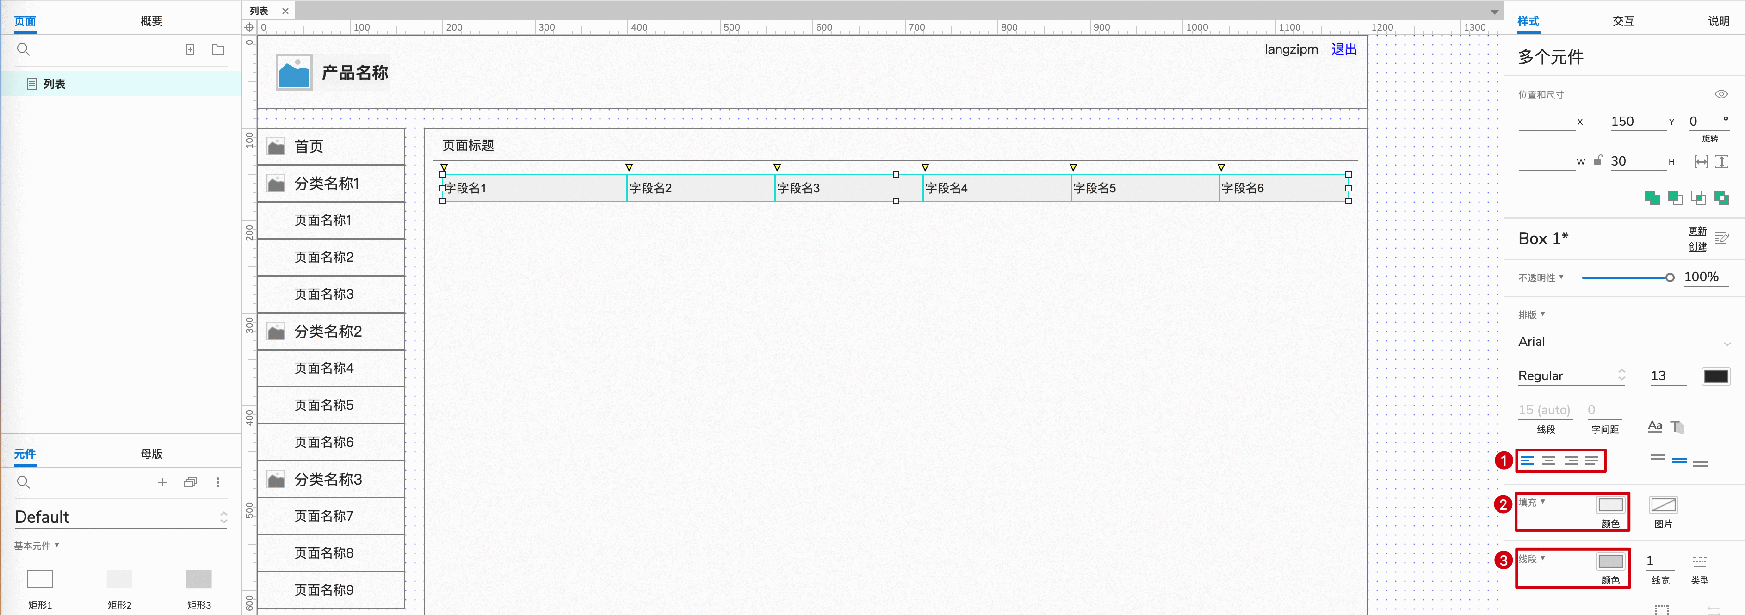Select the 分类名称1 menu item on canvas

click(x=331, y=183)
